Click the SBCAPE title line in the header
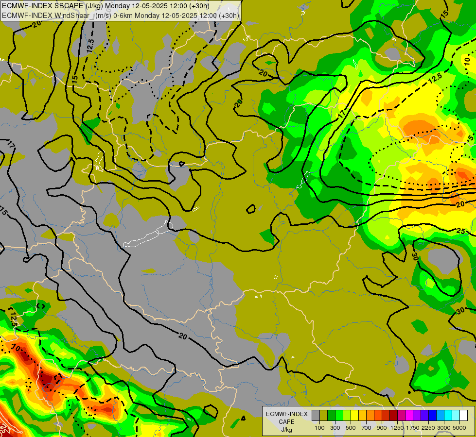The width and height of the screenshot is (476, 437). (x=106, y=6)
